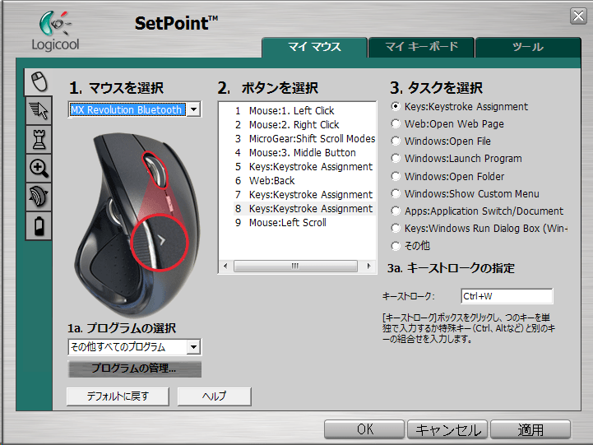Click the button list scroll left arrow
The height and width of the screenshot is (445, 593).
point(226,267)
